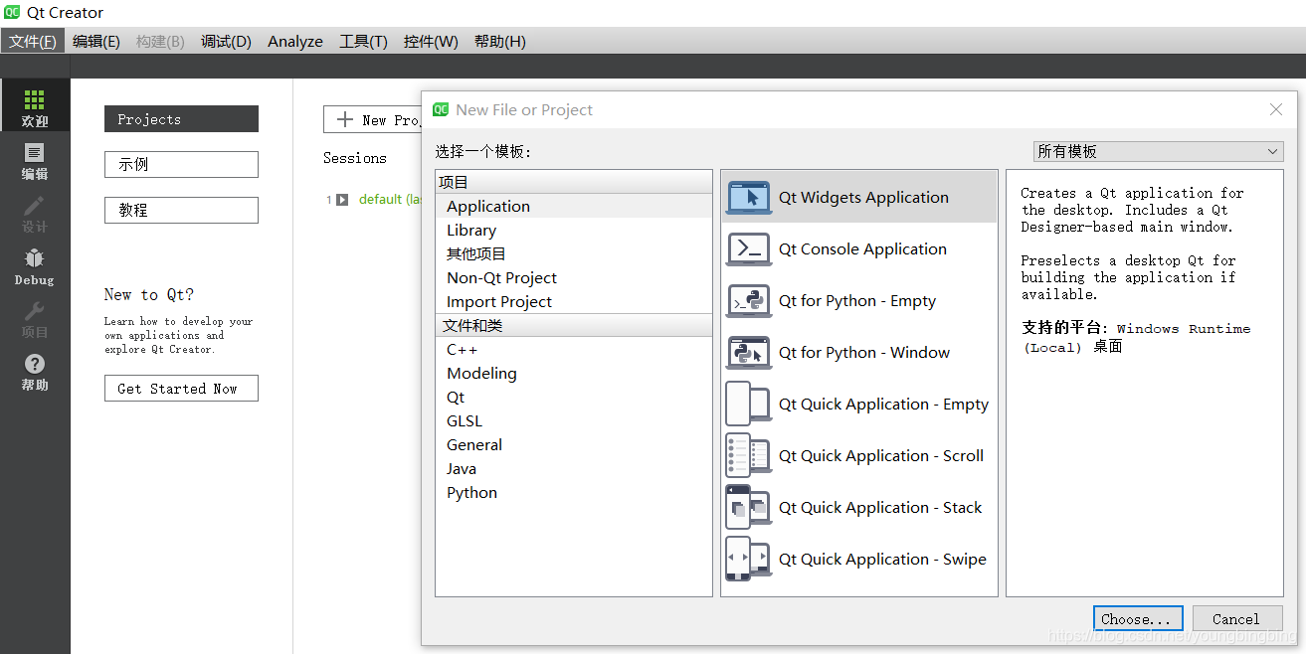
Task: Open the default session link
Action: tap(392, 200)
